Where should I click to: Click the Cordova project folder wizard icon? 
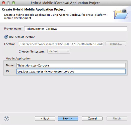pyautogui.click(x=121, y=14)
